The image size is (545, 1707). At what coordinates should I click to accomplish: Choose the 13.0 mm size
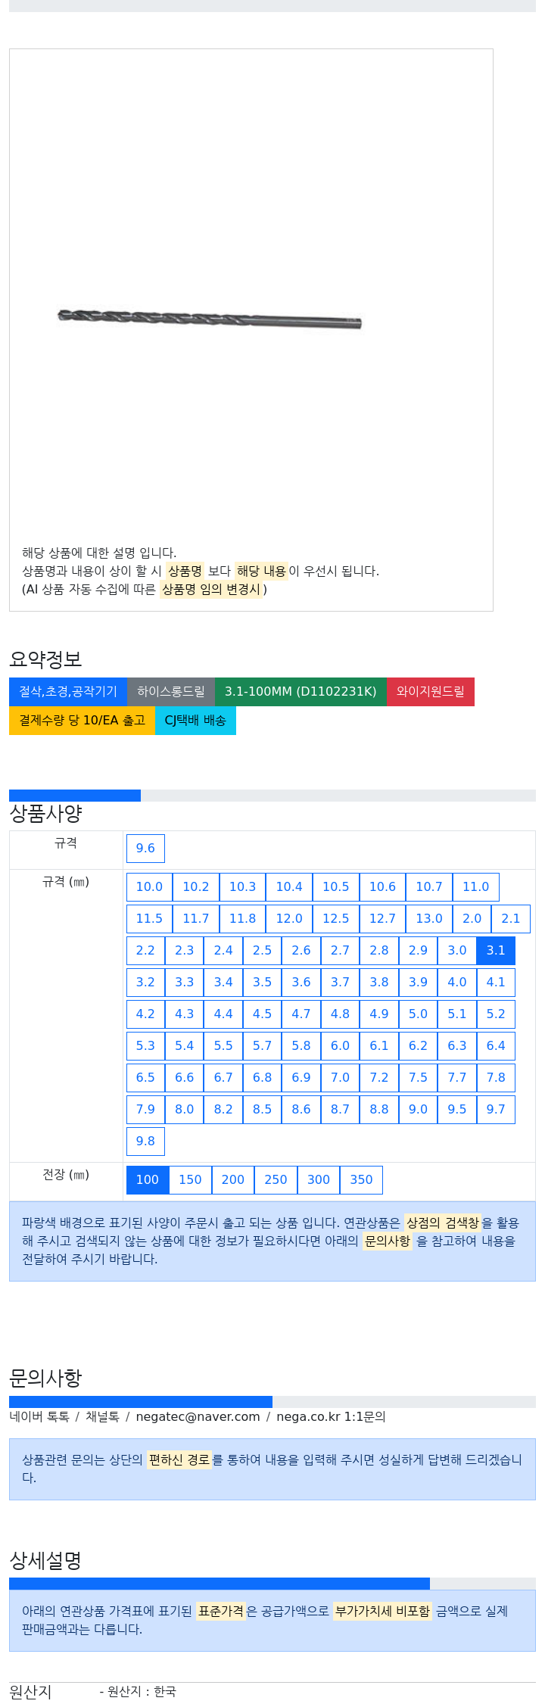coord(429,919)
